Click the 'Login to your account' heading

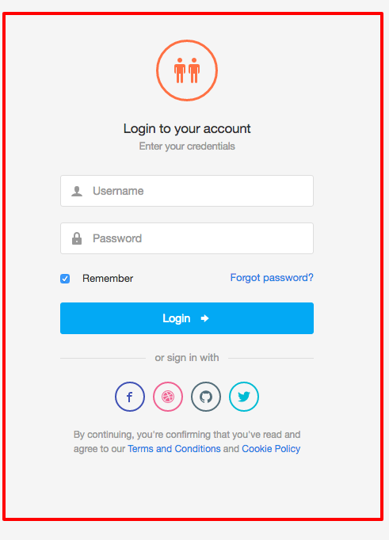coord(187,129)
